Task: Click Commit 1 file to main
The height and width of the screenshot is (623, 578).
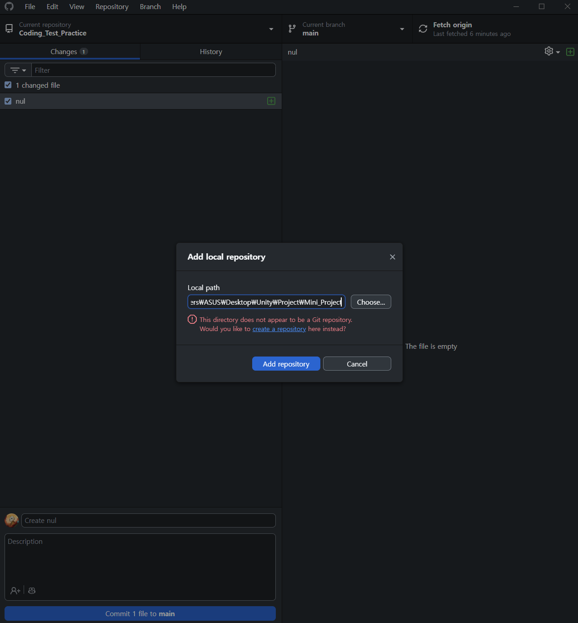Action: [140, 613]
